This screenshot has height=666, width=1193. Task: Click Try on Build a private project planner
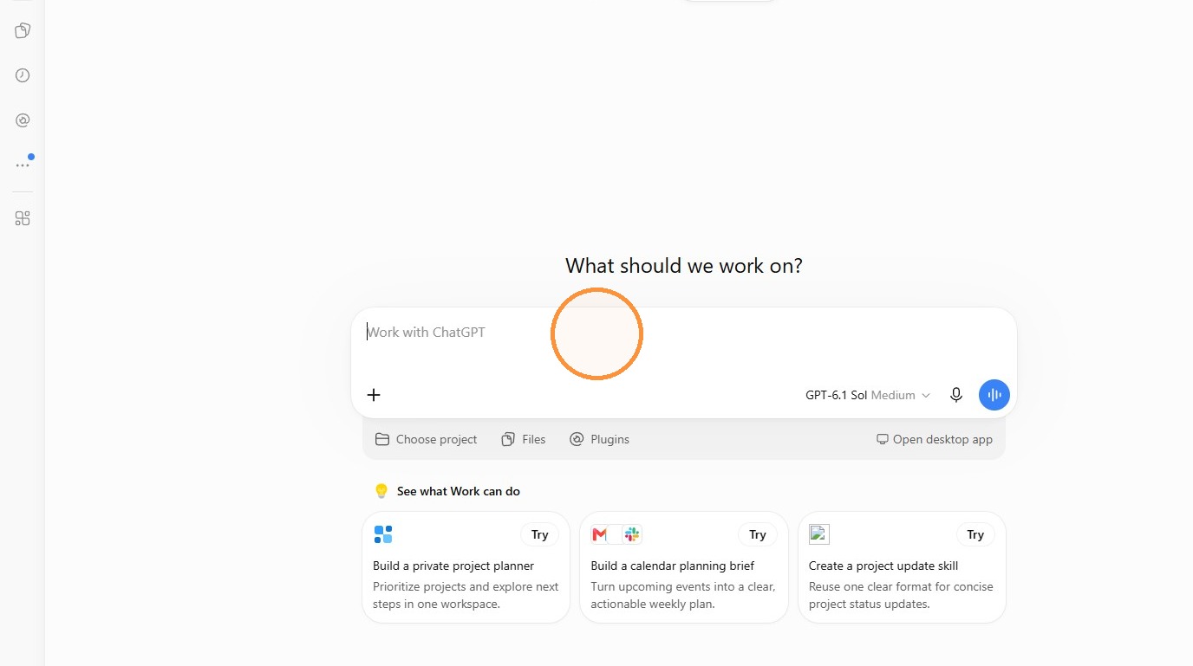540,534
